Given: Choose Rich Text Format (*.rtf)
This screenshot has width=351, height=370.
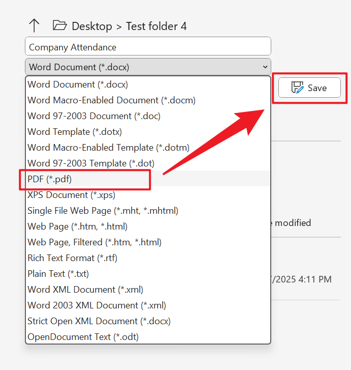Looking at the screenshot, I should click(x=148, y=258).
